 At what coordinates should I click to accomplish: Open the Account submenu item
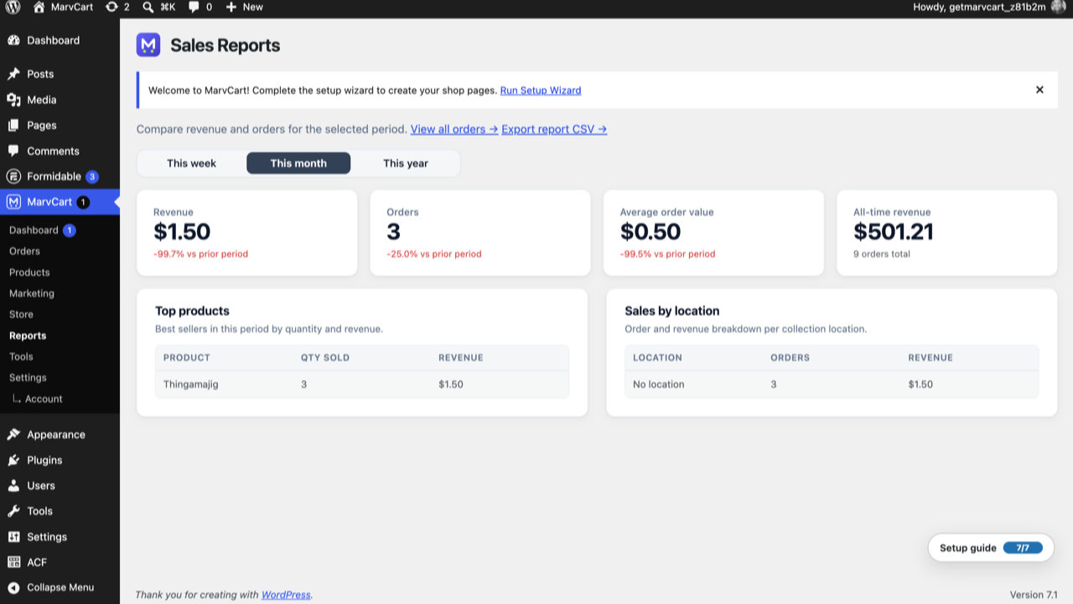(44, 399)
